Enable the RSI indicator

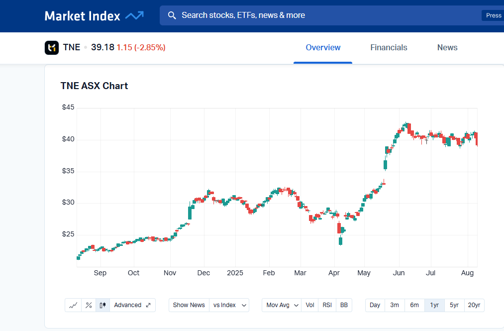click(x=327, y=305)
